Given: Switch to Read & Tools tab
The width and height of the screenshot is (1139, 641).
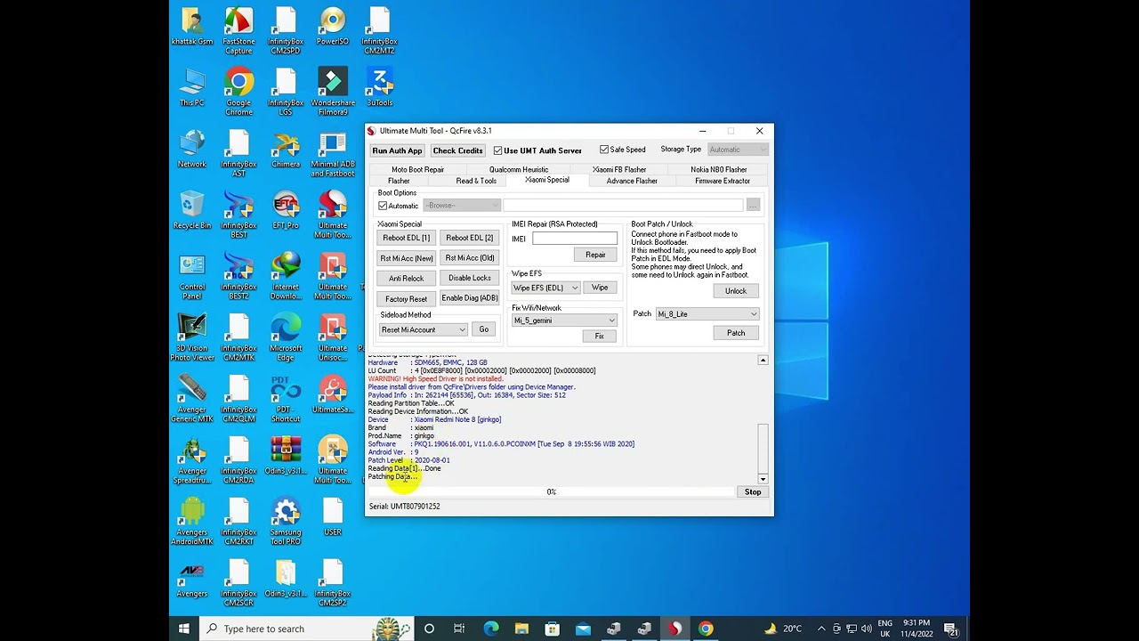Looking at the screenshot, I should [x=476, y=181].
